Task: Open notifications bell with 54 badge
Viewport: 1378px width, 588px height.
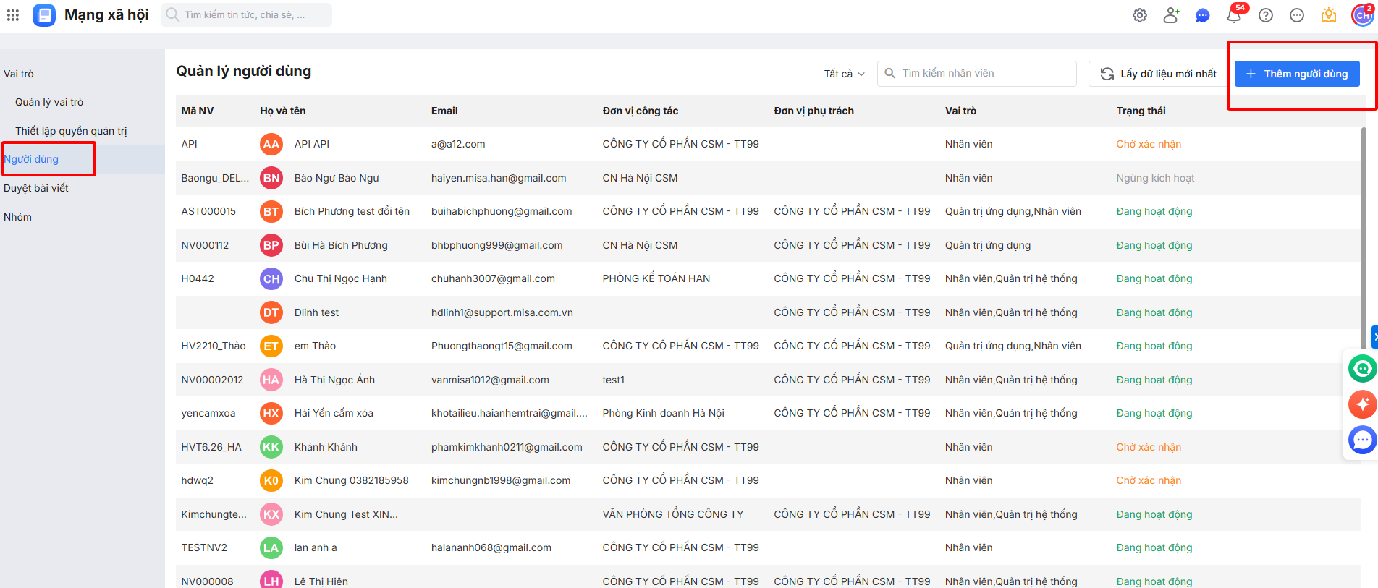Action: [x=1234, y=15]
